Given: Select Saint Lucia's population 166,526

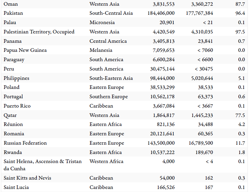Looking at the screenshot, I should (x=165, y=187).
